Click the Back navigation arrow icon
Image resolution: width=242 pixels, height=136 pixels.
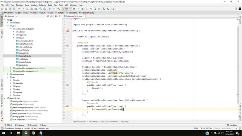coord(50,9)
